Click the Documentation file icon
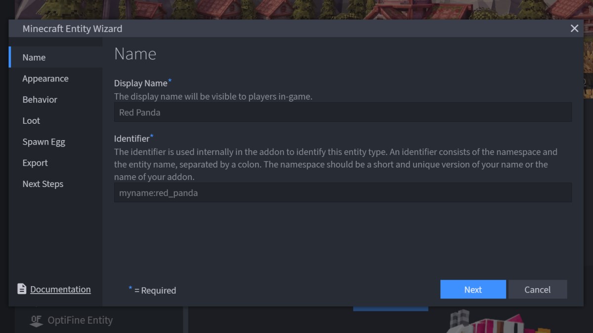This screenshot has height=333, width=593. [x=22, y=289]
